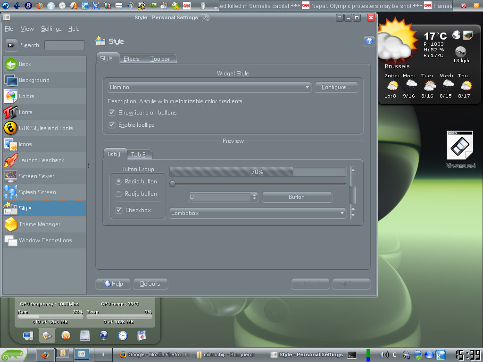Open the trash bin in top panel
Viewport: 483px width, 362px height.
[203, 5]
